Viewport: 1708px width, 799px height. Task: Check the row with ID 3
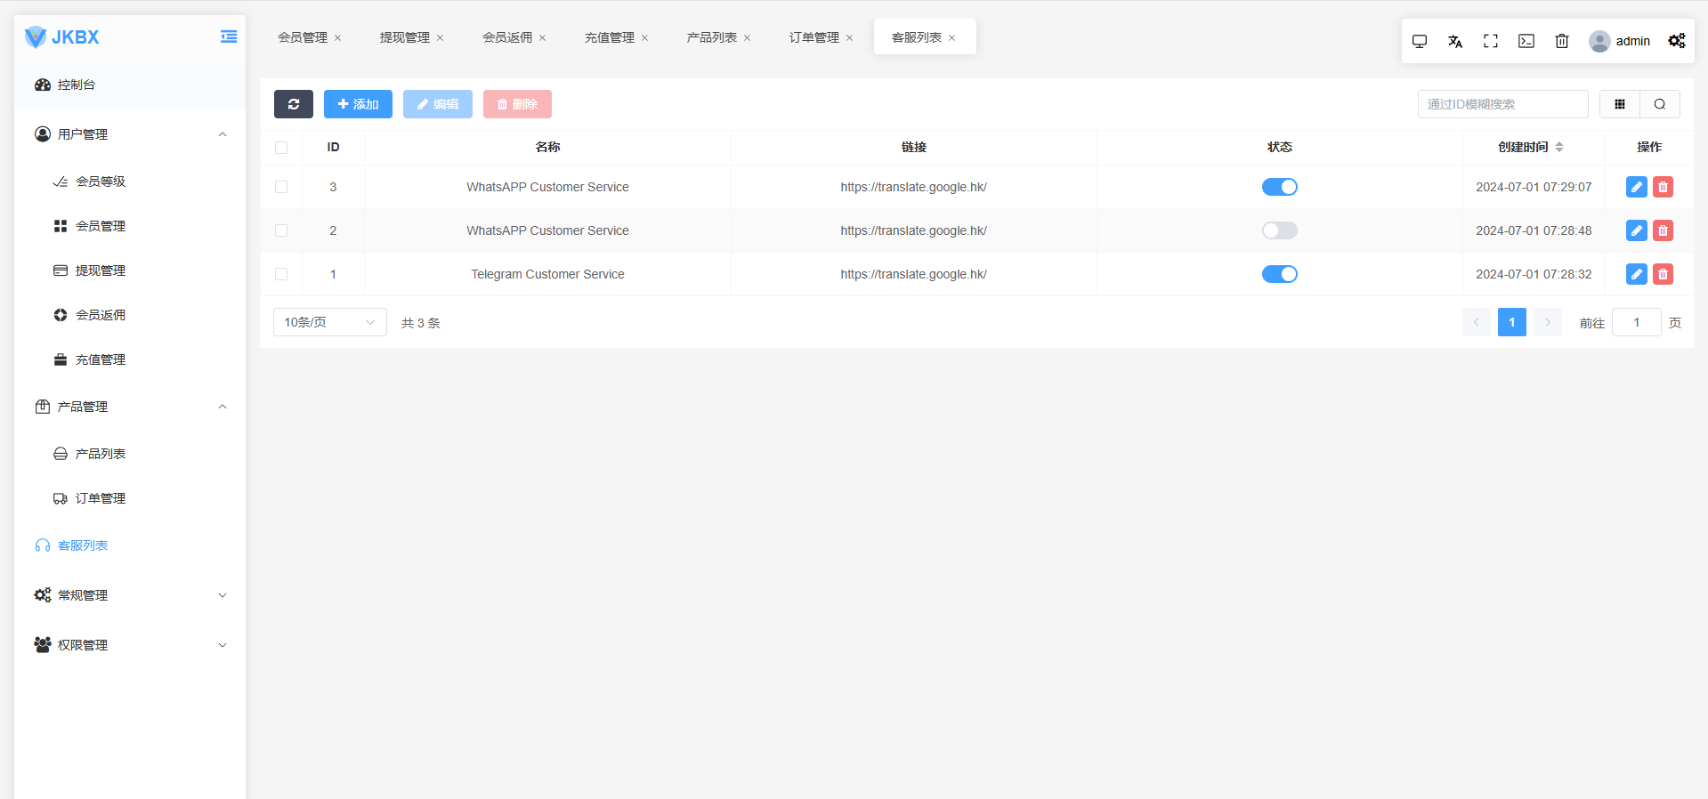[x=281, y=187]
